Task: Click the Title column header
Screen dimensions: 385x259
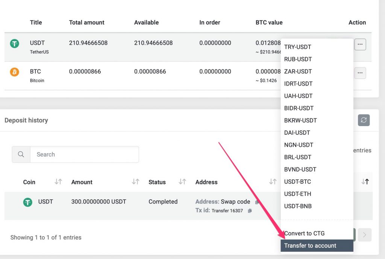Action: [36, 23]
